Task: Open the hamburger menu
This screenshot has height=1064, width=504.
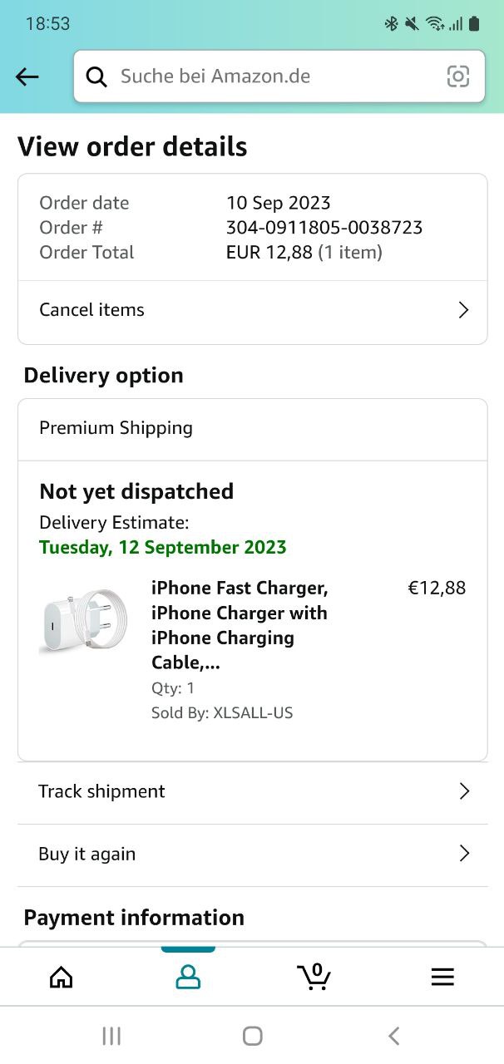Action: 442,977
